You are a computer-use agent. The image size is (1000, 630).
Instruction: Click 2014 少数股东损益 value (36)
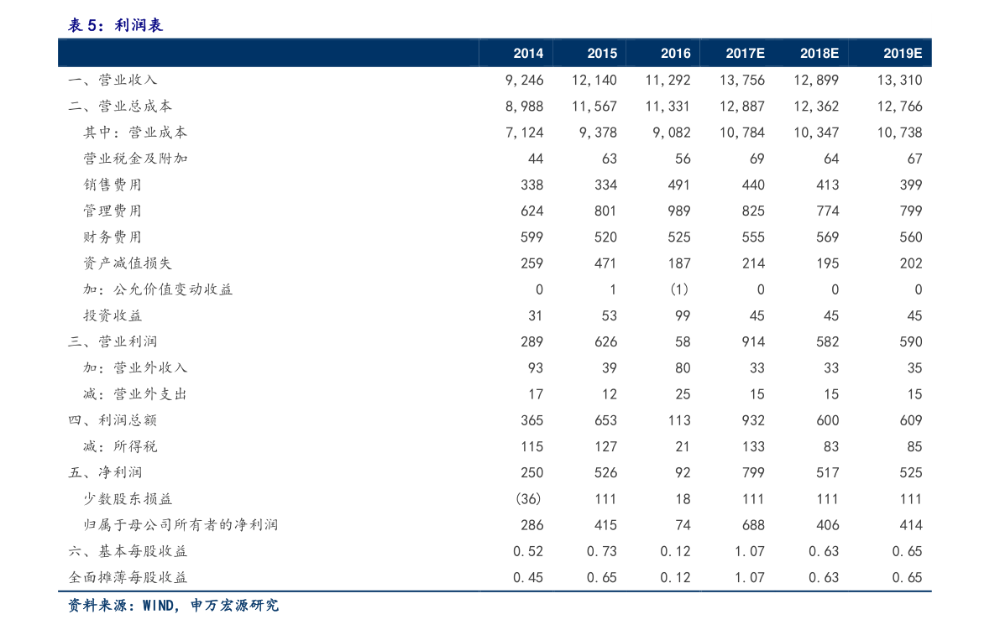coord(527,499)
